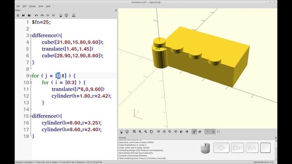
Task: Collapse the for loop at line 9
Action: click(31, 76)
